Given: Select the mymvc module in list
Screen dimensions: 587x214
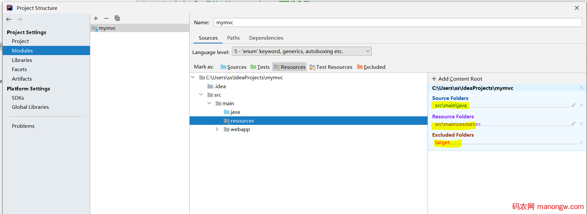Looking at the screenshot, I should [140, 28].
